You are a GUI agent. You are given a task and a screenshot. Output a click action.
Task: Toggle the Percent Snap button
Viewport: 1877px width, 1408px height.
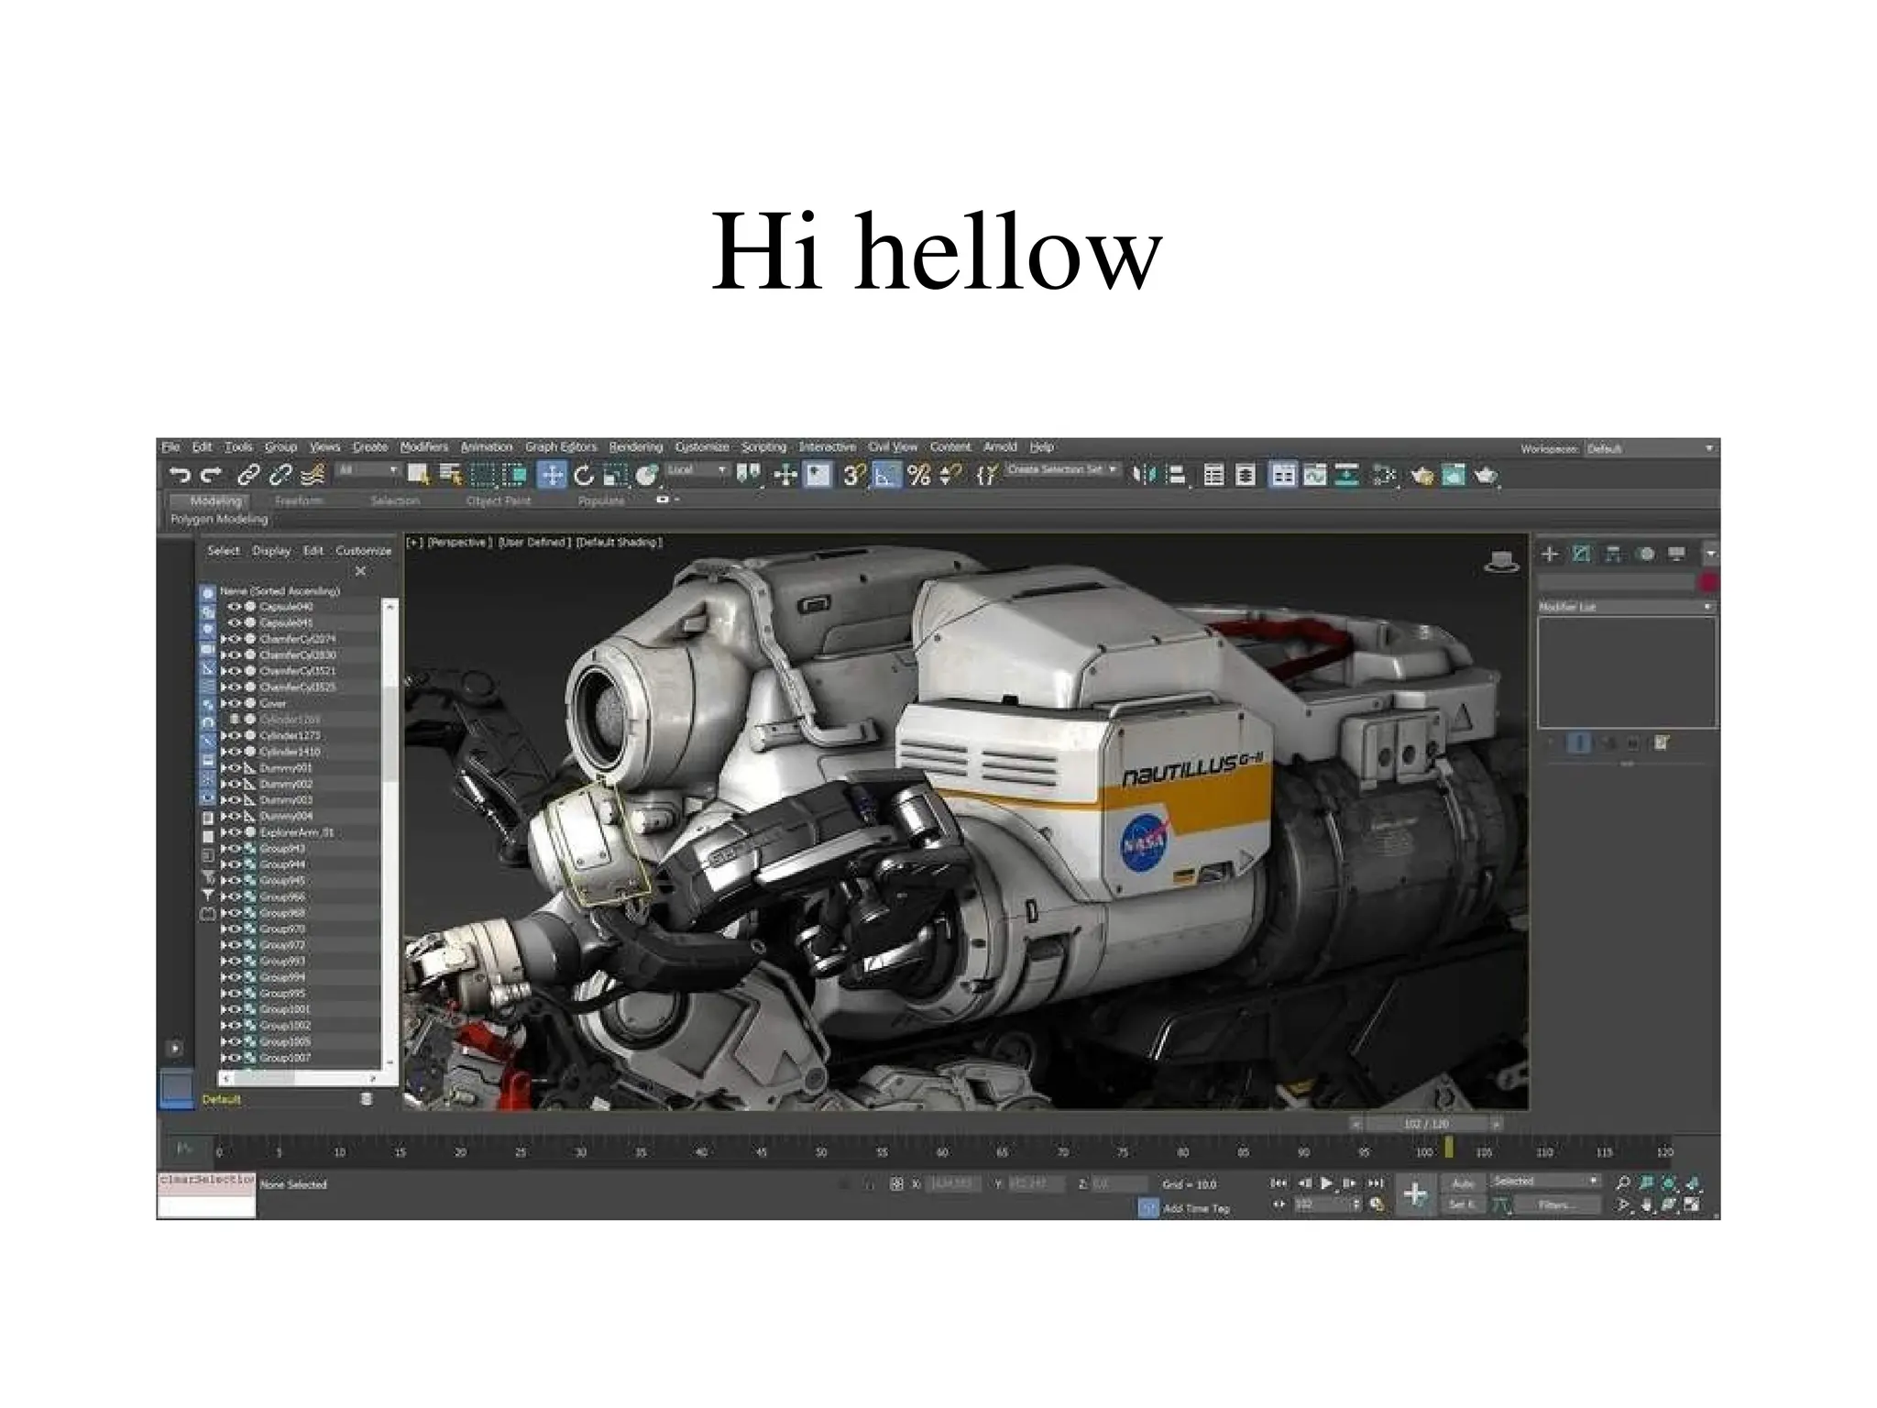[919, 475]
